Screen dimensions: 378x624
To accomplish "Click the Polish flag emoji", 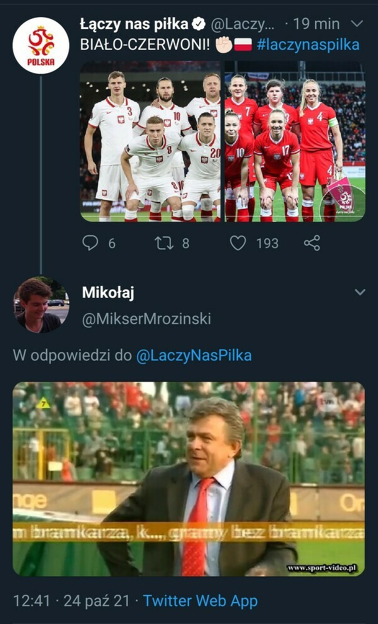I will click(243, 45).
